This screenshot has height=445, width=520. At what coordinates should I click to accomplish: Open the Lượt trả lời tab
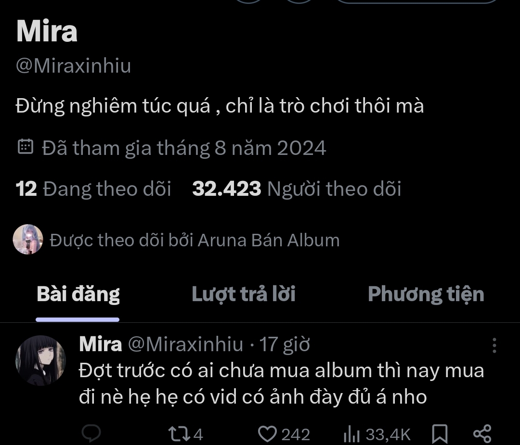tap(243, 294)
